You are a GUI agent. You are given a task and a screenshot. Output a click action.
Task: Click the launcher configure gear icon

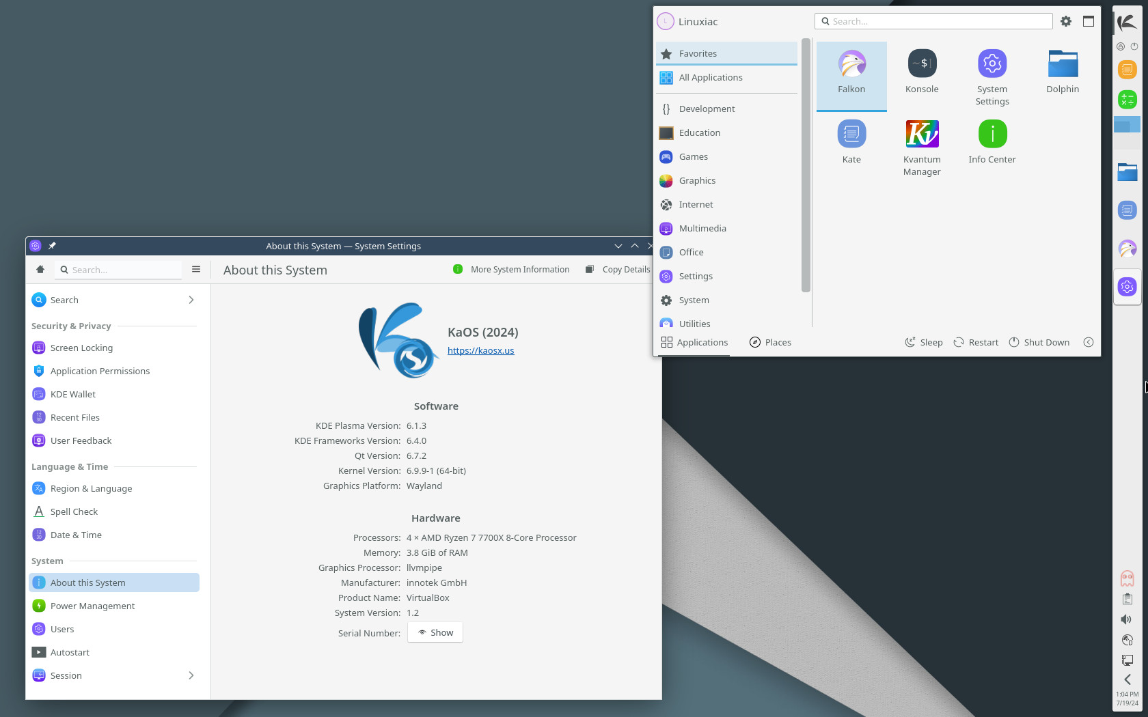pos(1066,21)
